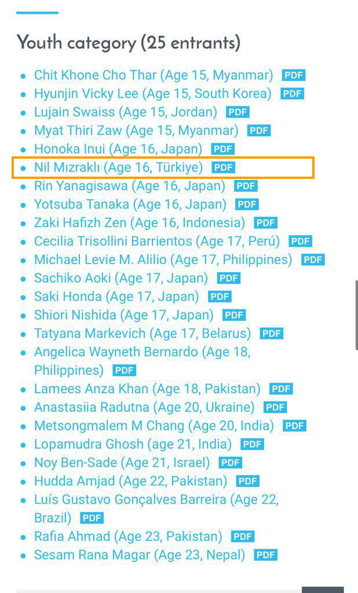The height and width of the screenshot is (593, 358).
Task: Click PDF badge next to Lujain Swaiss
Action: pos(238,112)
